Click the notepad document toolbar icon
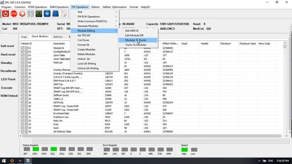This screenshot has height=164, width=292. tap(64, 14)
